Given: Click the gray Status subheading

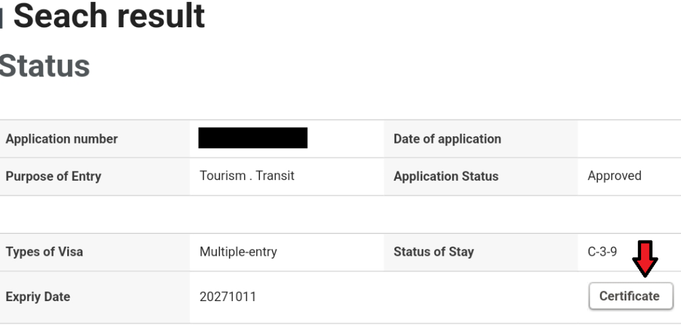Looking at the screenshot, I should [44, 66].
